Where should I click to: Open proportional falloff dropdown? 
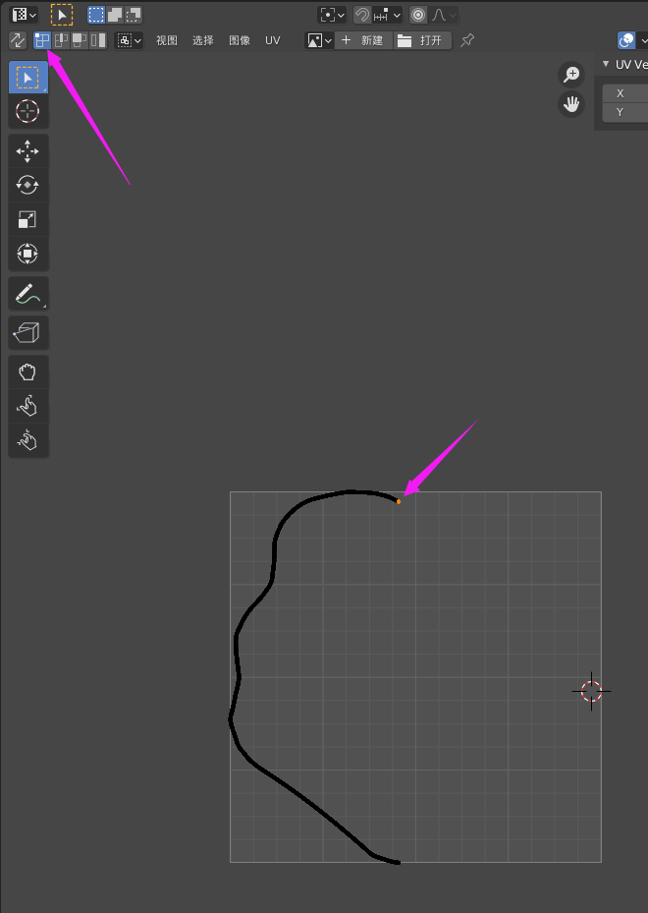443,15
